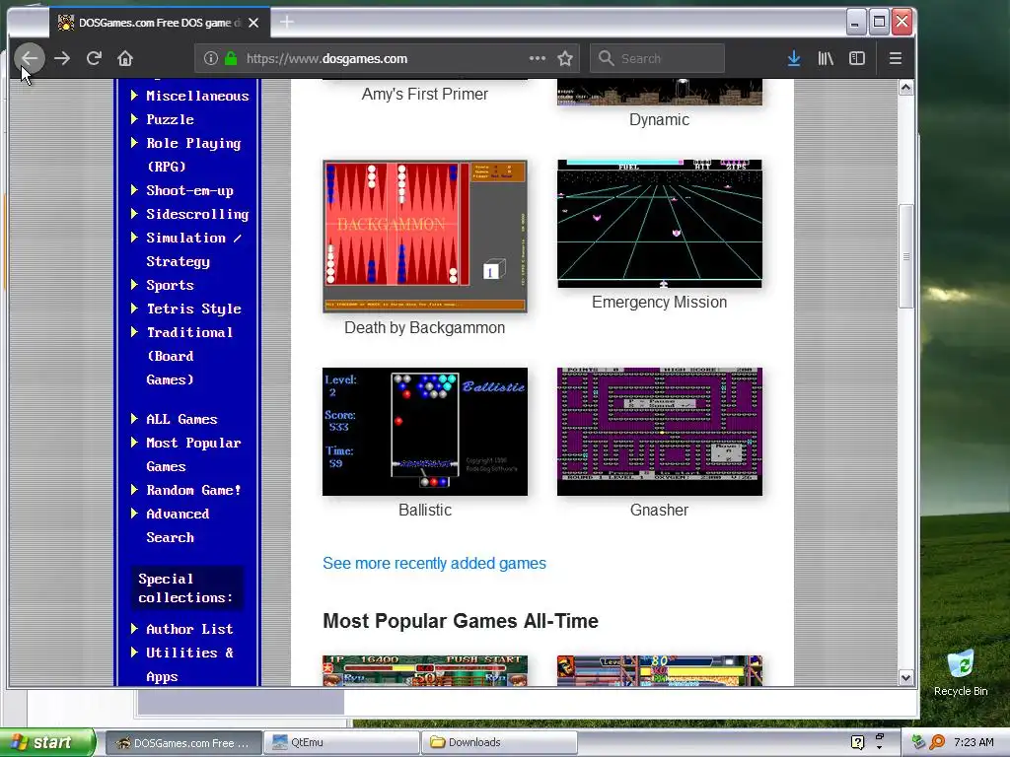Open the Miscellaneous category
The height and width of the screenshot is (757, 1010).
197,96
